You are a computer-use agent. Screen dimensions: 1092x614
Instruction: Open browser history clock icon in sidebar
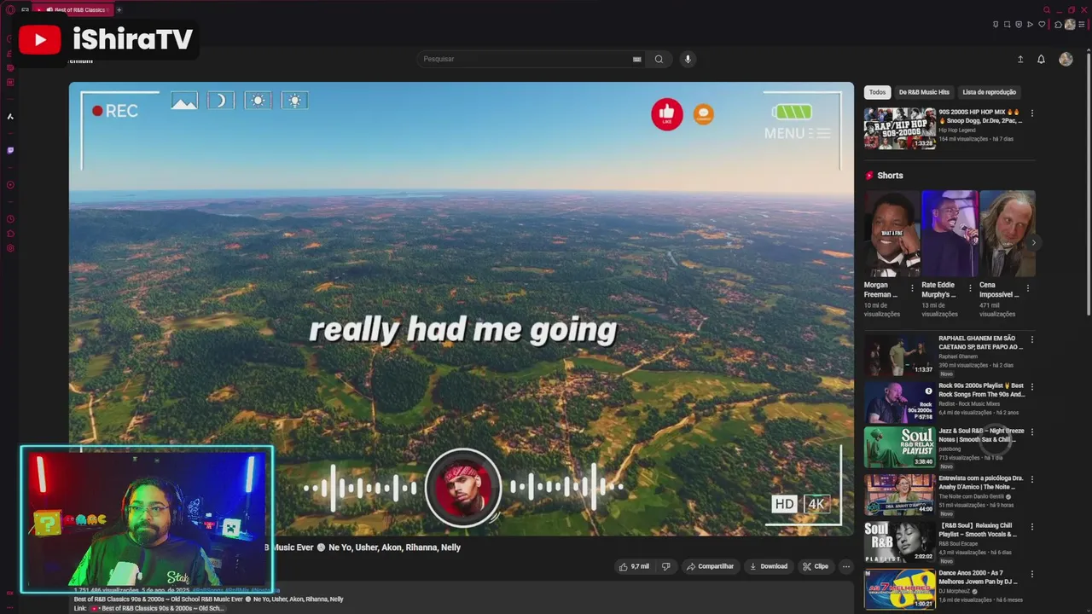[10, 218]
